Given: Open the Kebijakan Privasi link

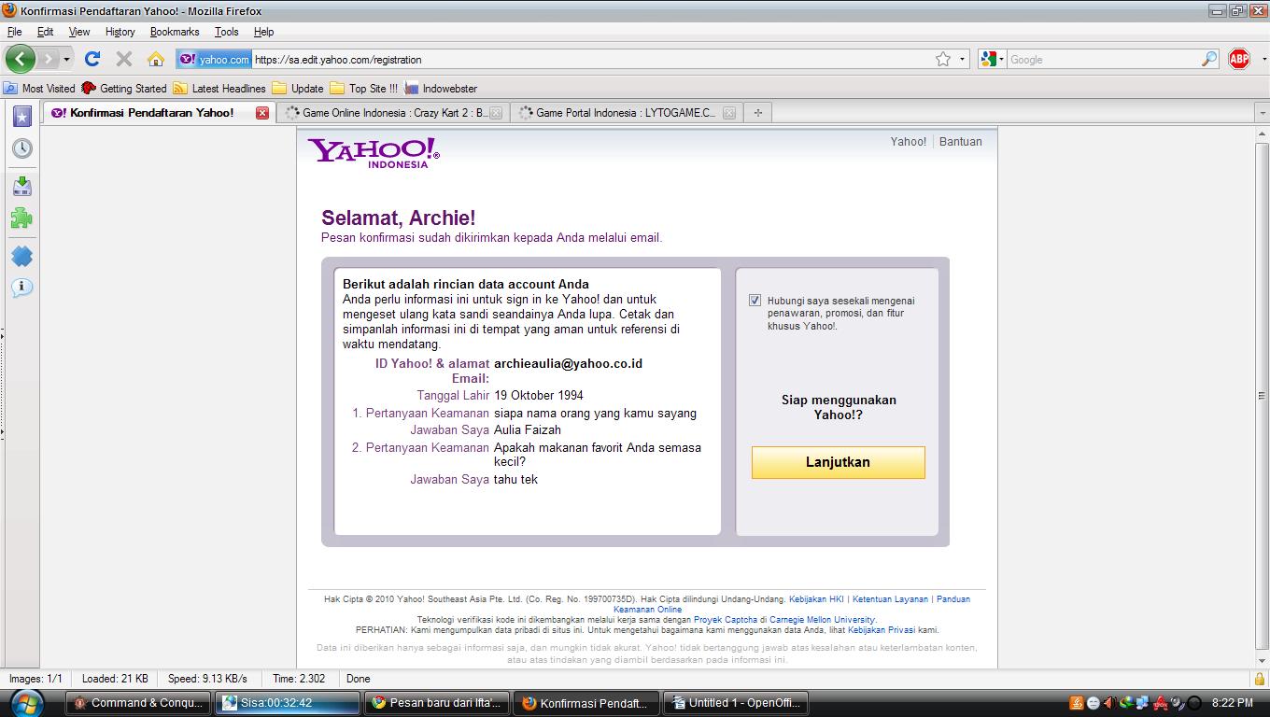Looking at the screenshot, I should pyautogui.click(x=882, y=630).
